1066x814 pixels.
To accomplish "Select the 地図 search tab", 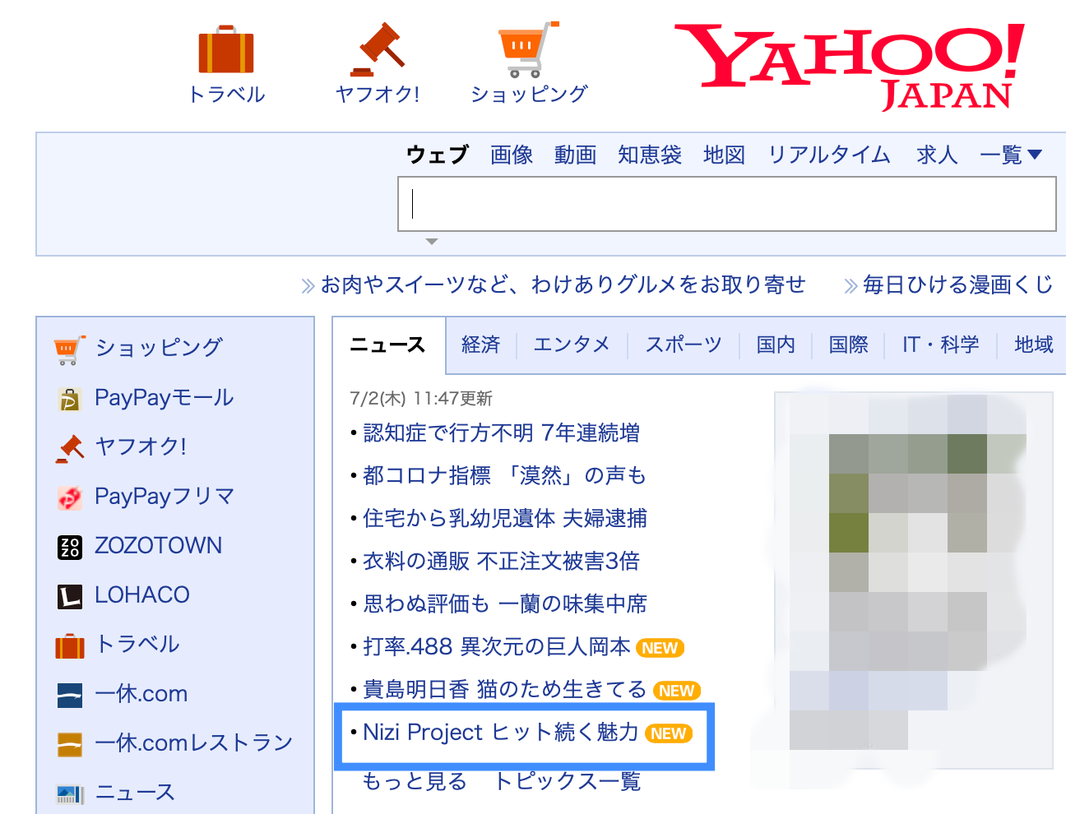I will pos(724,155).
